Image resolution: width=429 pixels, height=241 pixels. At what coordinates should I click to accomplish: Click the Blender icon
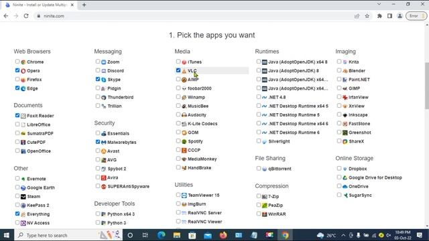345,71
